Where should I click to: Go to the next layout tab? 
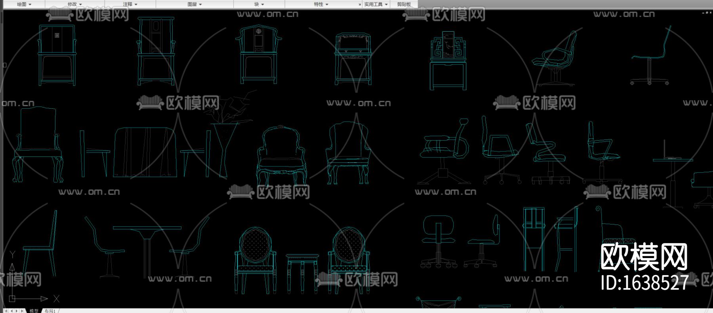pyautogui.click(x=17, y=311)
